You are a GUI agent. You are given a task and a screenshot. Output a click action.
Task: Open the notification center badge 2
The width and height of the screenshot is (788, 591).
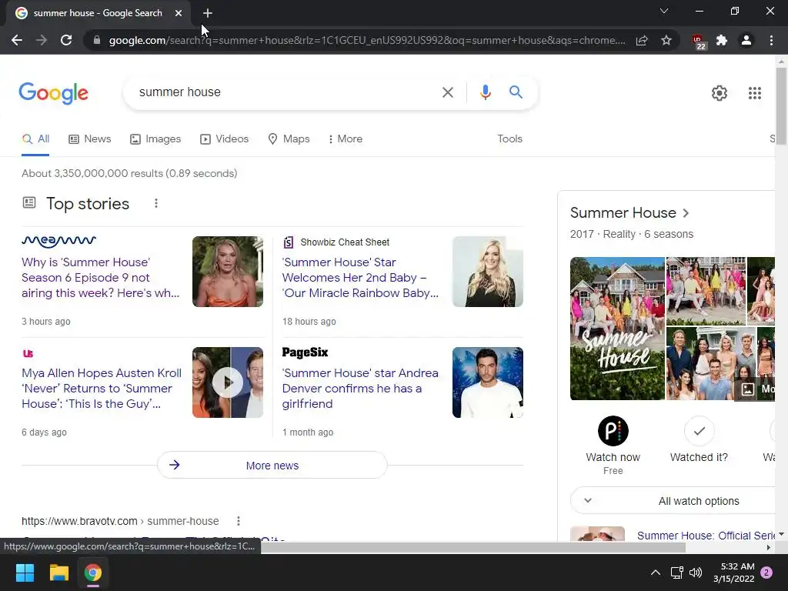click(x=766, y=573)
